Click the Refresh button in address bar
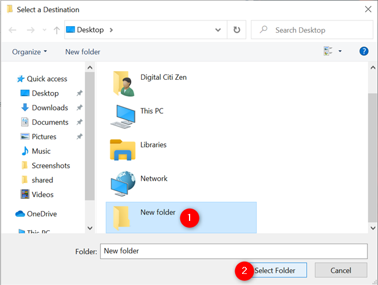This screenshot has width=378, height=285. (x=236, y=30)
